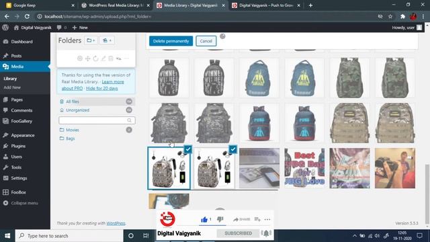Visit site via Digital Vaigyanik home link

click(x=33, y=28)
